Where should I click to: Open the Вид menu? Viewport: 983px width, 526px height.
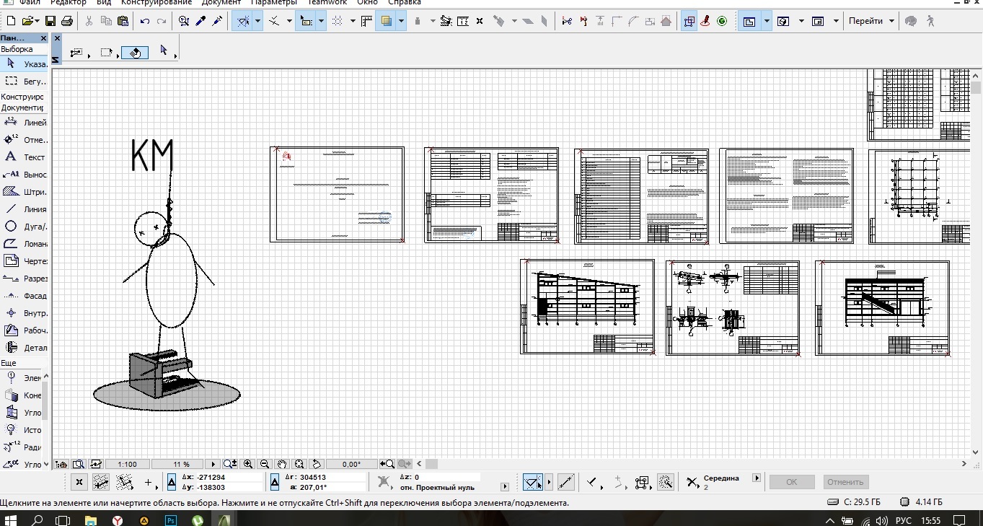point(104,3)
